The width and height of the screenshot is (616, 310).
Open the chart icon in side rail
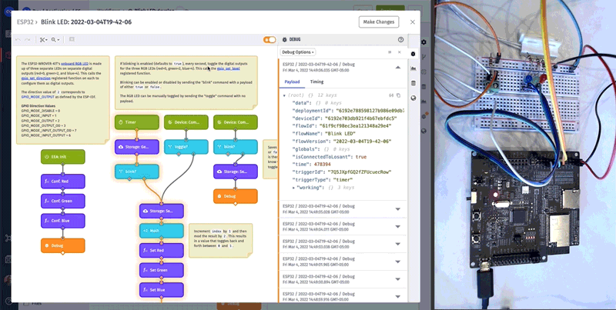[413, 68]
